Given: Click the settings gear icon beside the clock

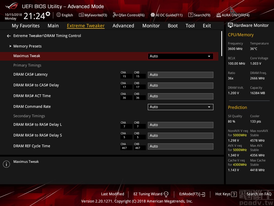Looking at the screenshot, I should coord(48,14).
